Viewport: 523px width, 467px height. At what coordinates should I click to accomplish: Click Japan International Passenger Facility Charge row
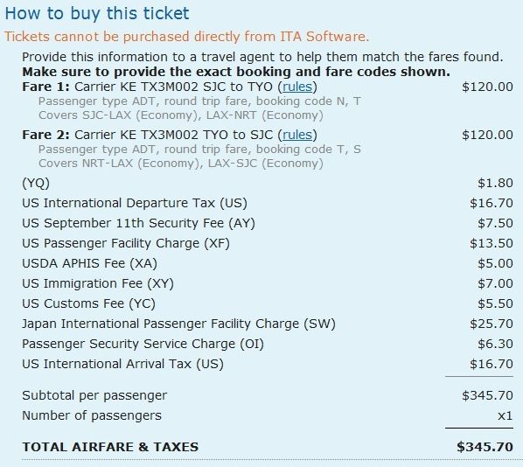[x=268, y=324]
